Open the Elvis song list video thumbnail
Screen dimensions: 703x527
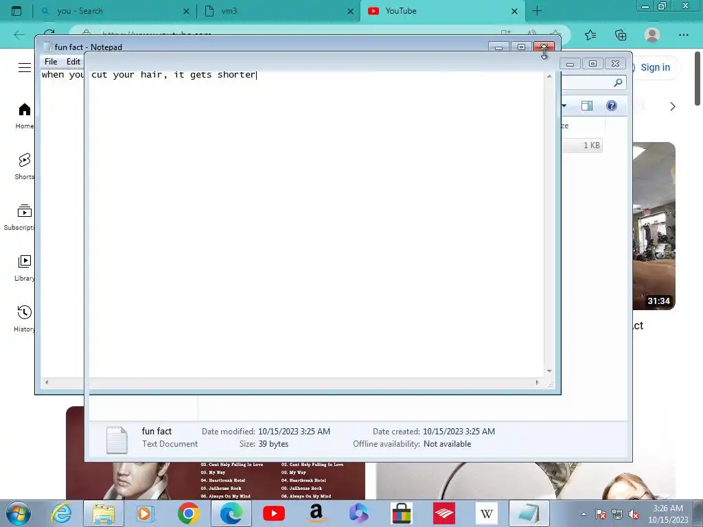point(215,481)
